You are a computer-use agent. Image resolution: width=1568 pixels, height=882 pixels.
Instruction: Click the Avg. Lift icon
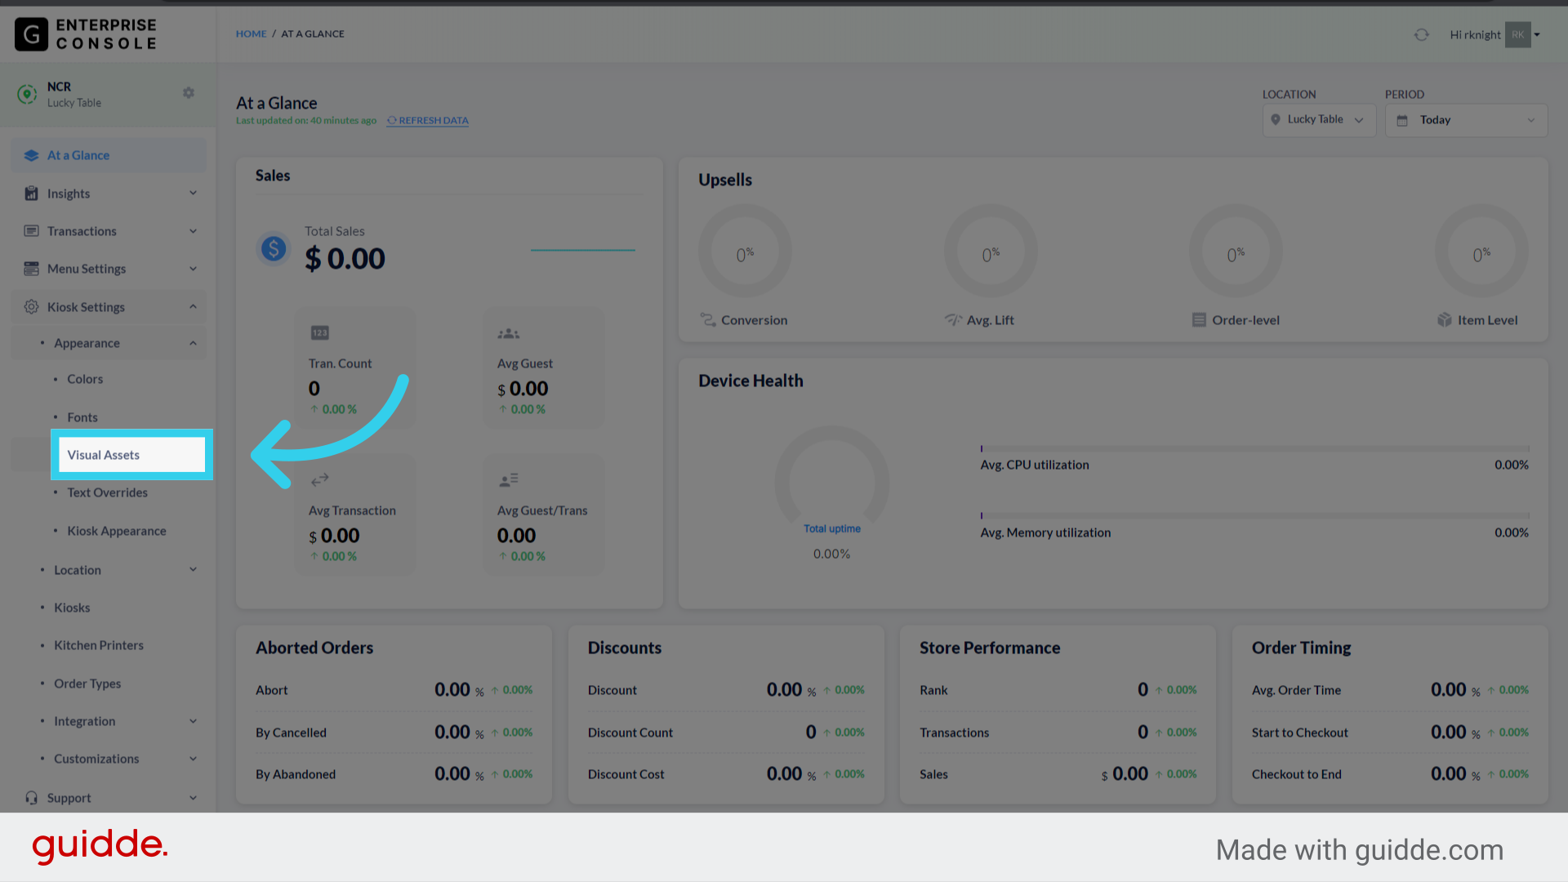tap(953, 320)
